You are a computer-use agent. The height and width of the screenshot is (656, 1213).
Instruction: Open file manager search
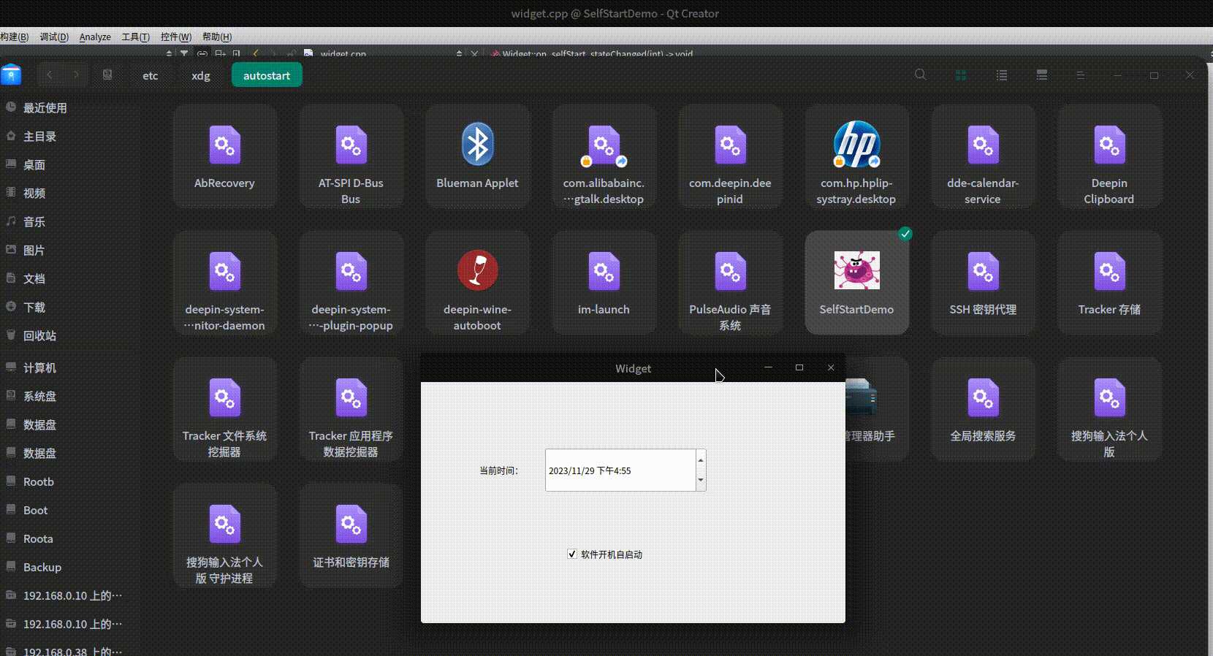921,75
